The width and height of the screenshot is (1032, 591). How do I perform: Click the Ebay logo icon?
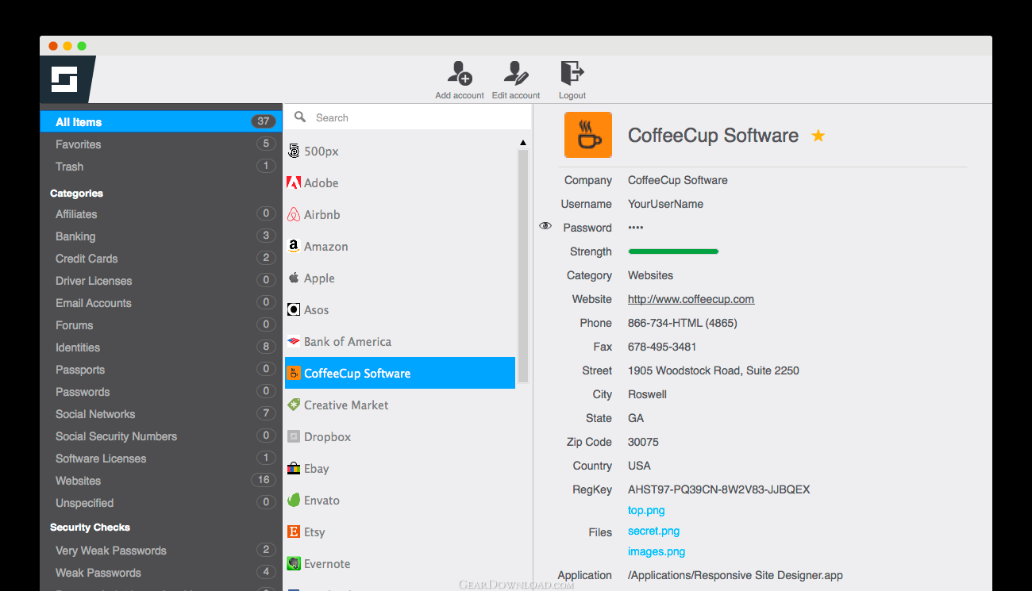point(294,468)
